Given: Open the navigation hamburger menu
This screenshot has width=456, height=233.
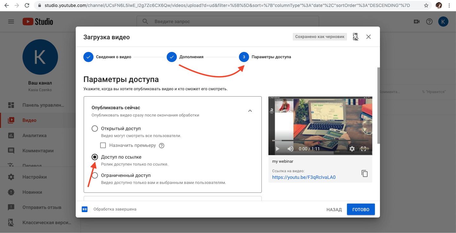Looking at the screenshot, I should (11, 21).
